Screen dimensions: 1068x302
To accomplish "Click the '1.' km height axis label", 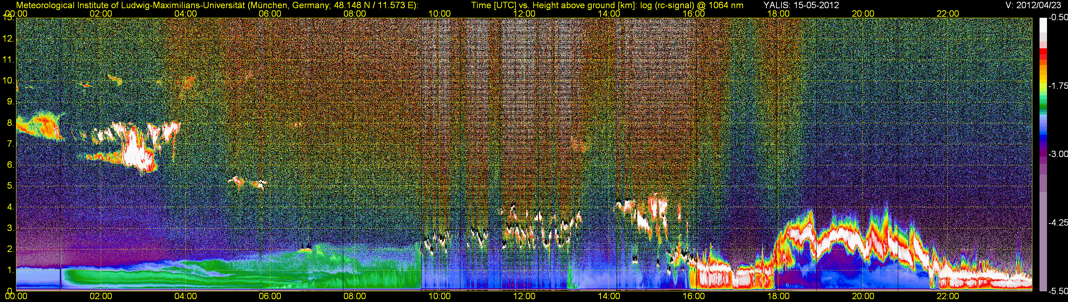I will pyautogui.click(x=10, y=270).
